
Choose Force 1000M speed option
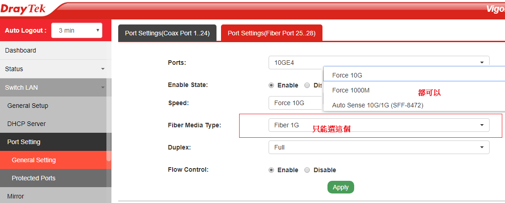351,90
